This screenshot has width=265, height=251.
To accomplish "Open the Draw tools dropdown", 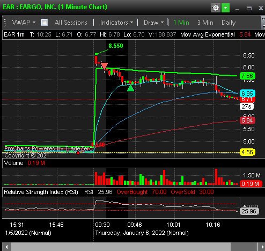I will [x=153, y=23].
